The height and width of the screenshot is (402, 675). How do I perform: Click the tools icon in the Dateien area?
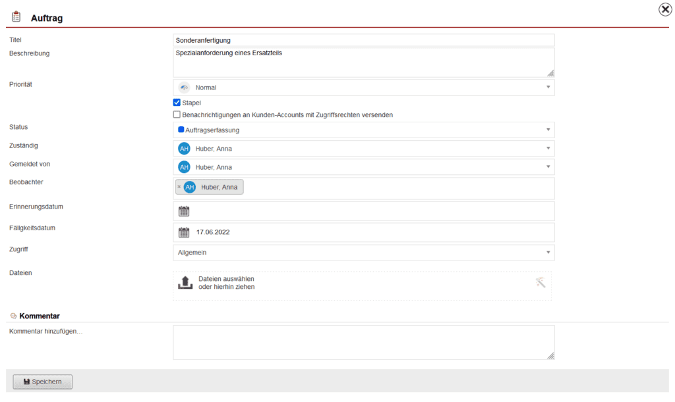541,284
